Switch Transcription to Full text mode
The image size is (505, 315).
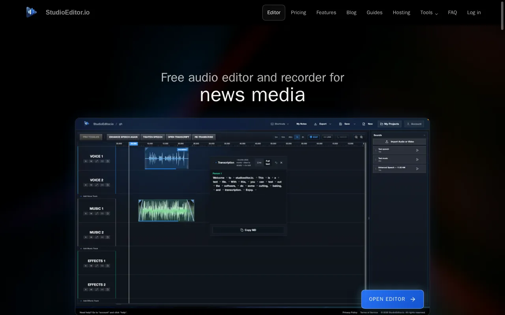(x=268, y=162)
